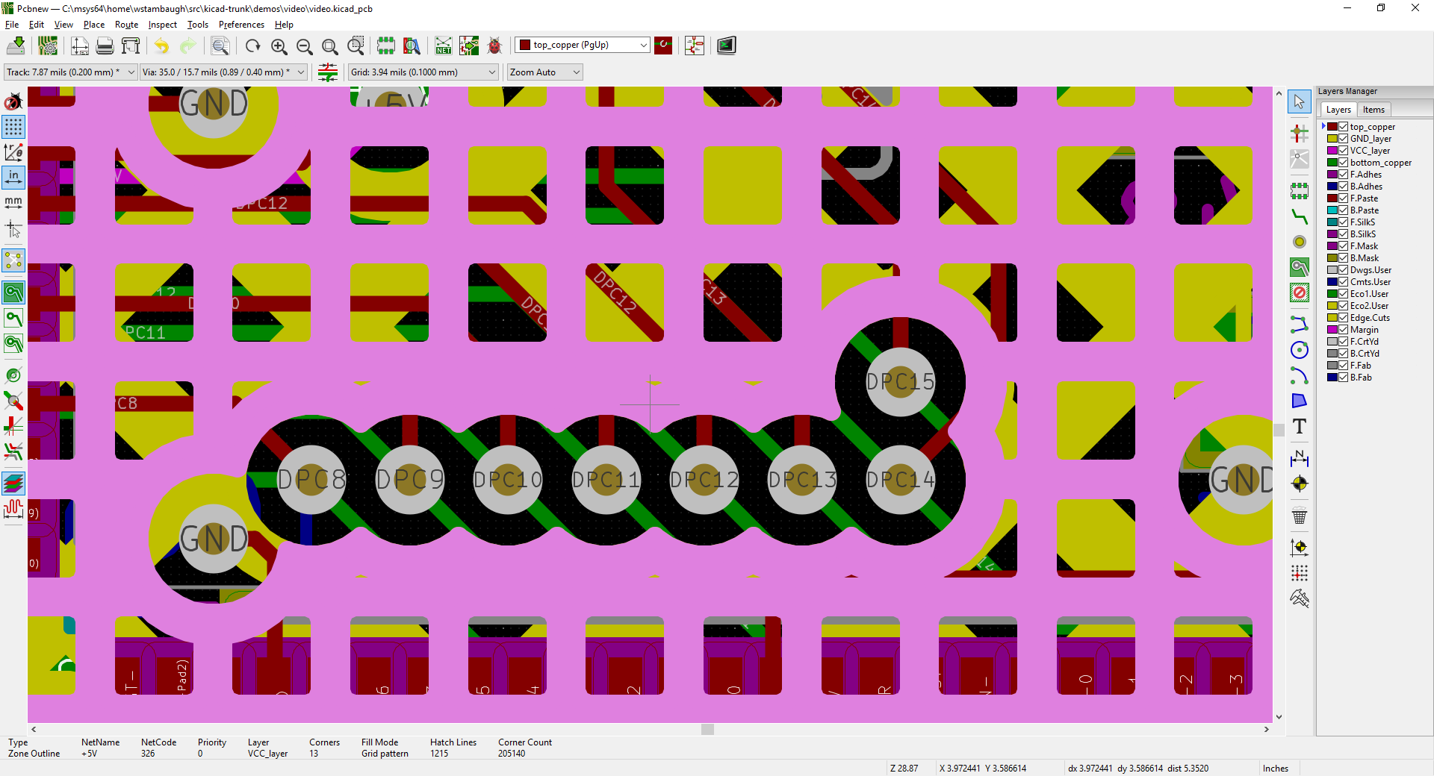Click the horizontal scrollbar thumb below canvas
1434x776 pixels.
(707, 729)
